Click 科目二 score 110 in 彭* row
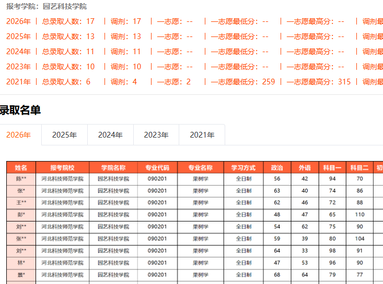 359,215
